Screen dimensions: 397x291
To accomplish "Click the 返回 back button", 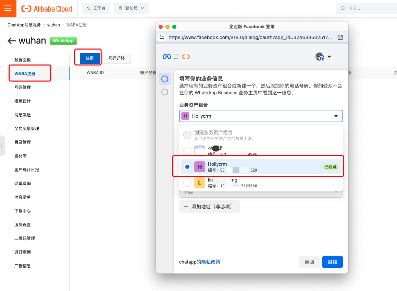I will 309,262.
